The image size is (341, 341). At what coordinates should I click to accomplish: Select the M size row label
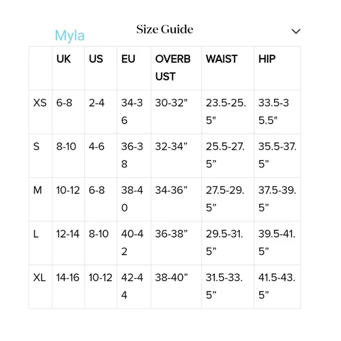[38, 190]
